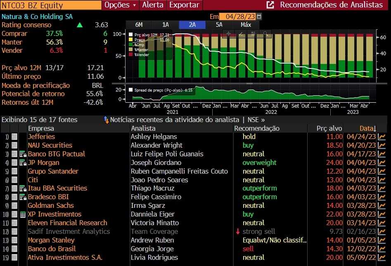Screen dimensions: 391x266
Task: Open the calendar picker next to the date field
Action: point(259,16)
